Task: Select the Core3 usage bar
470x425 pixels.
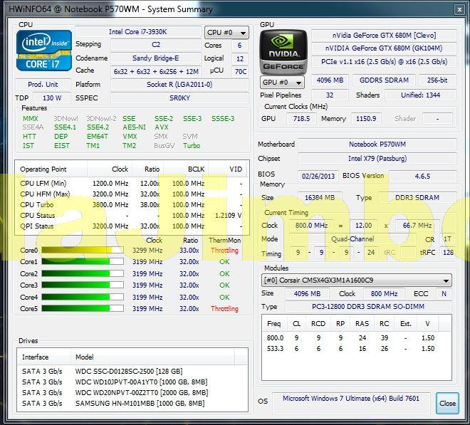Action: (x=83, y=285)
